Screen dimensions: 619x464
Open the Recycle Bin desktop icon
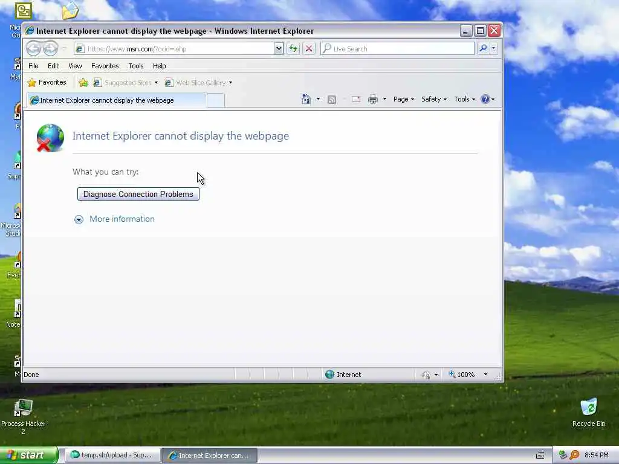[589, 412]
